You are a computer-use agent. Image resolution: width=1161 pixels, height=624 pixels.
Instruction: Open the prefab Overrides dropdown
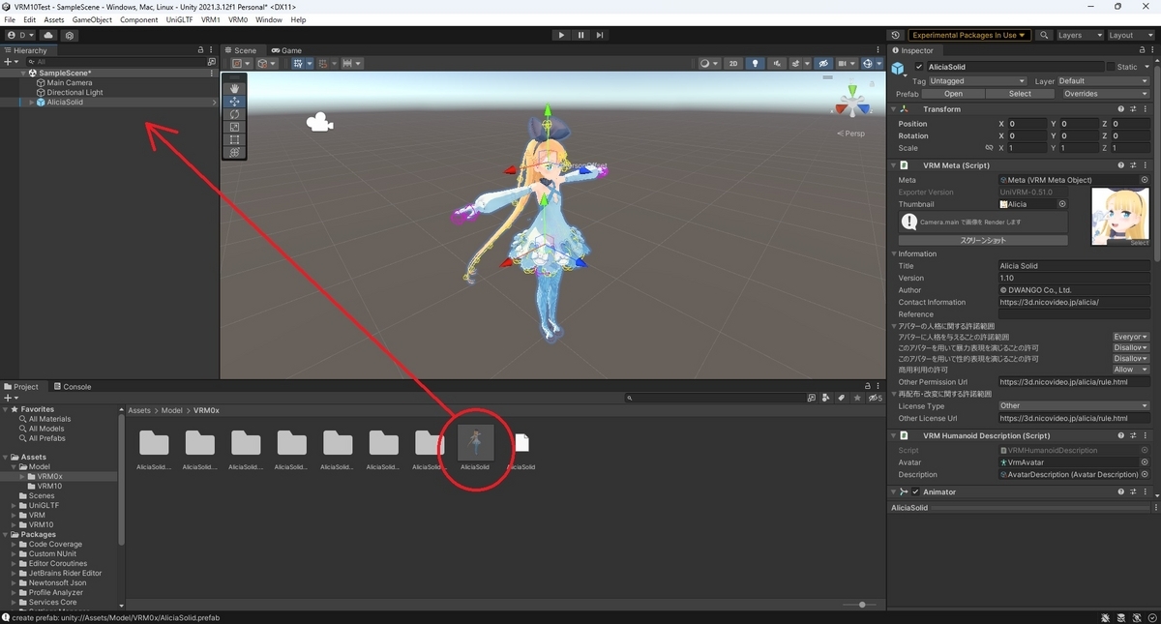coord(1105,94)
